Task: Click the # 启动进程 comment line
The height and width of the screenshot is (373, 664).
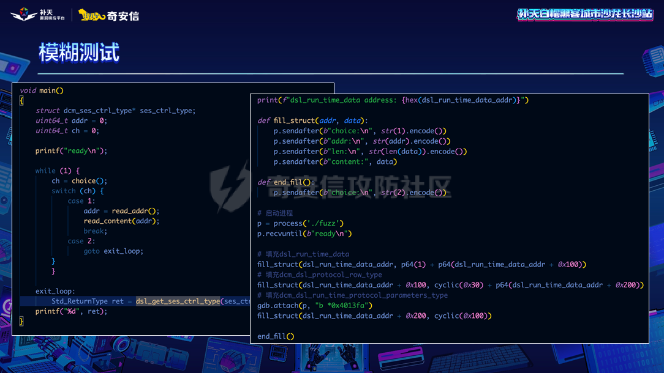Action: point(275,213)
